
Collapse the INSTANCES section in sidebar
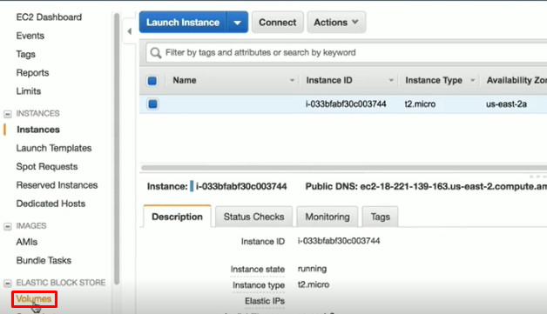[8, 114]
